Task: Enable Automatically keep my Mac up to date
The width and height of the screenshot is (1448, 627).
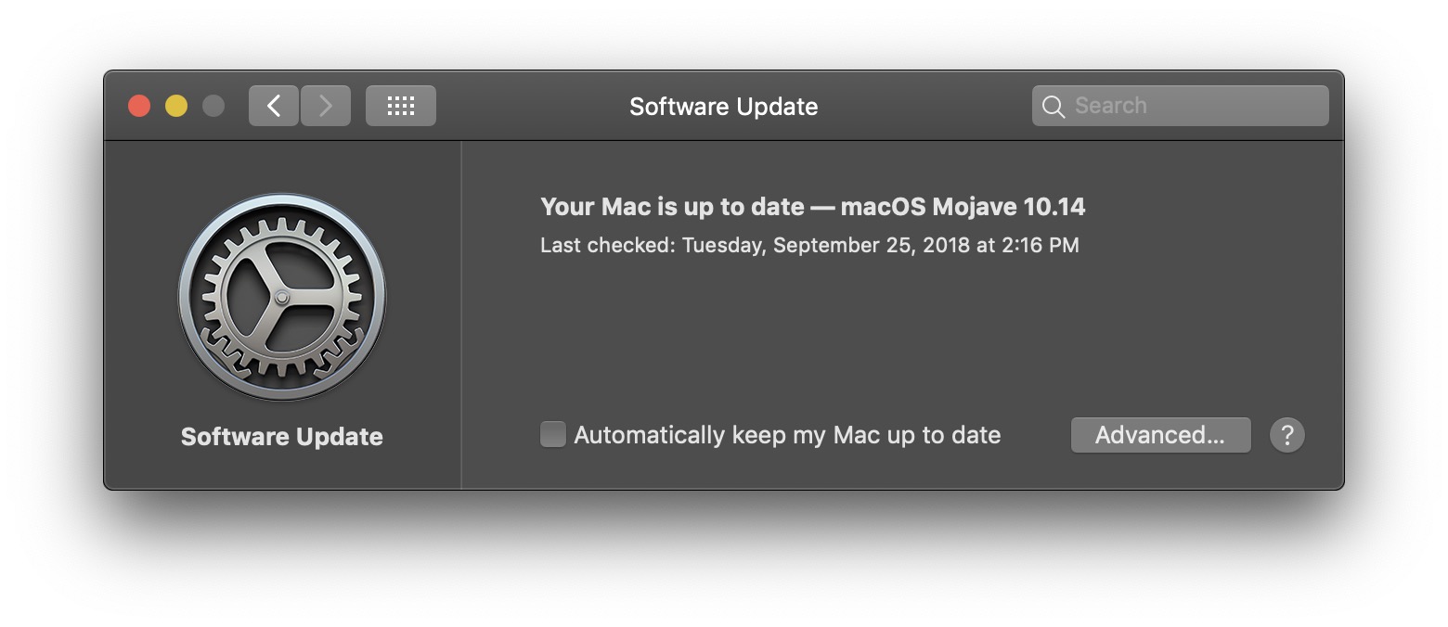Action: [x=553, y=434]
